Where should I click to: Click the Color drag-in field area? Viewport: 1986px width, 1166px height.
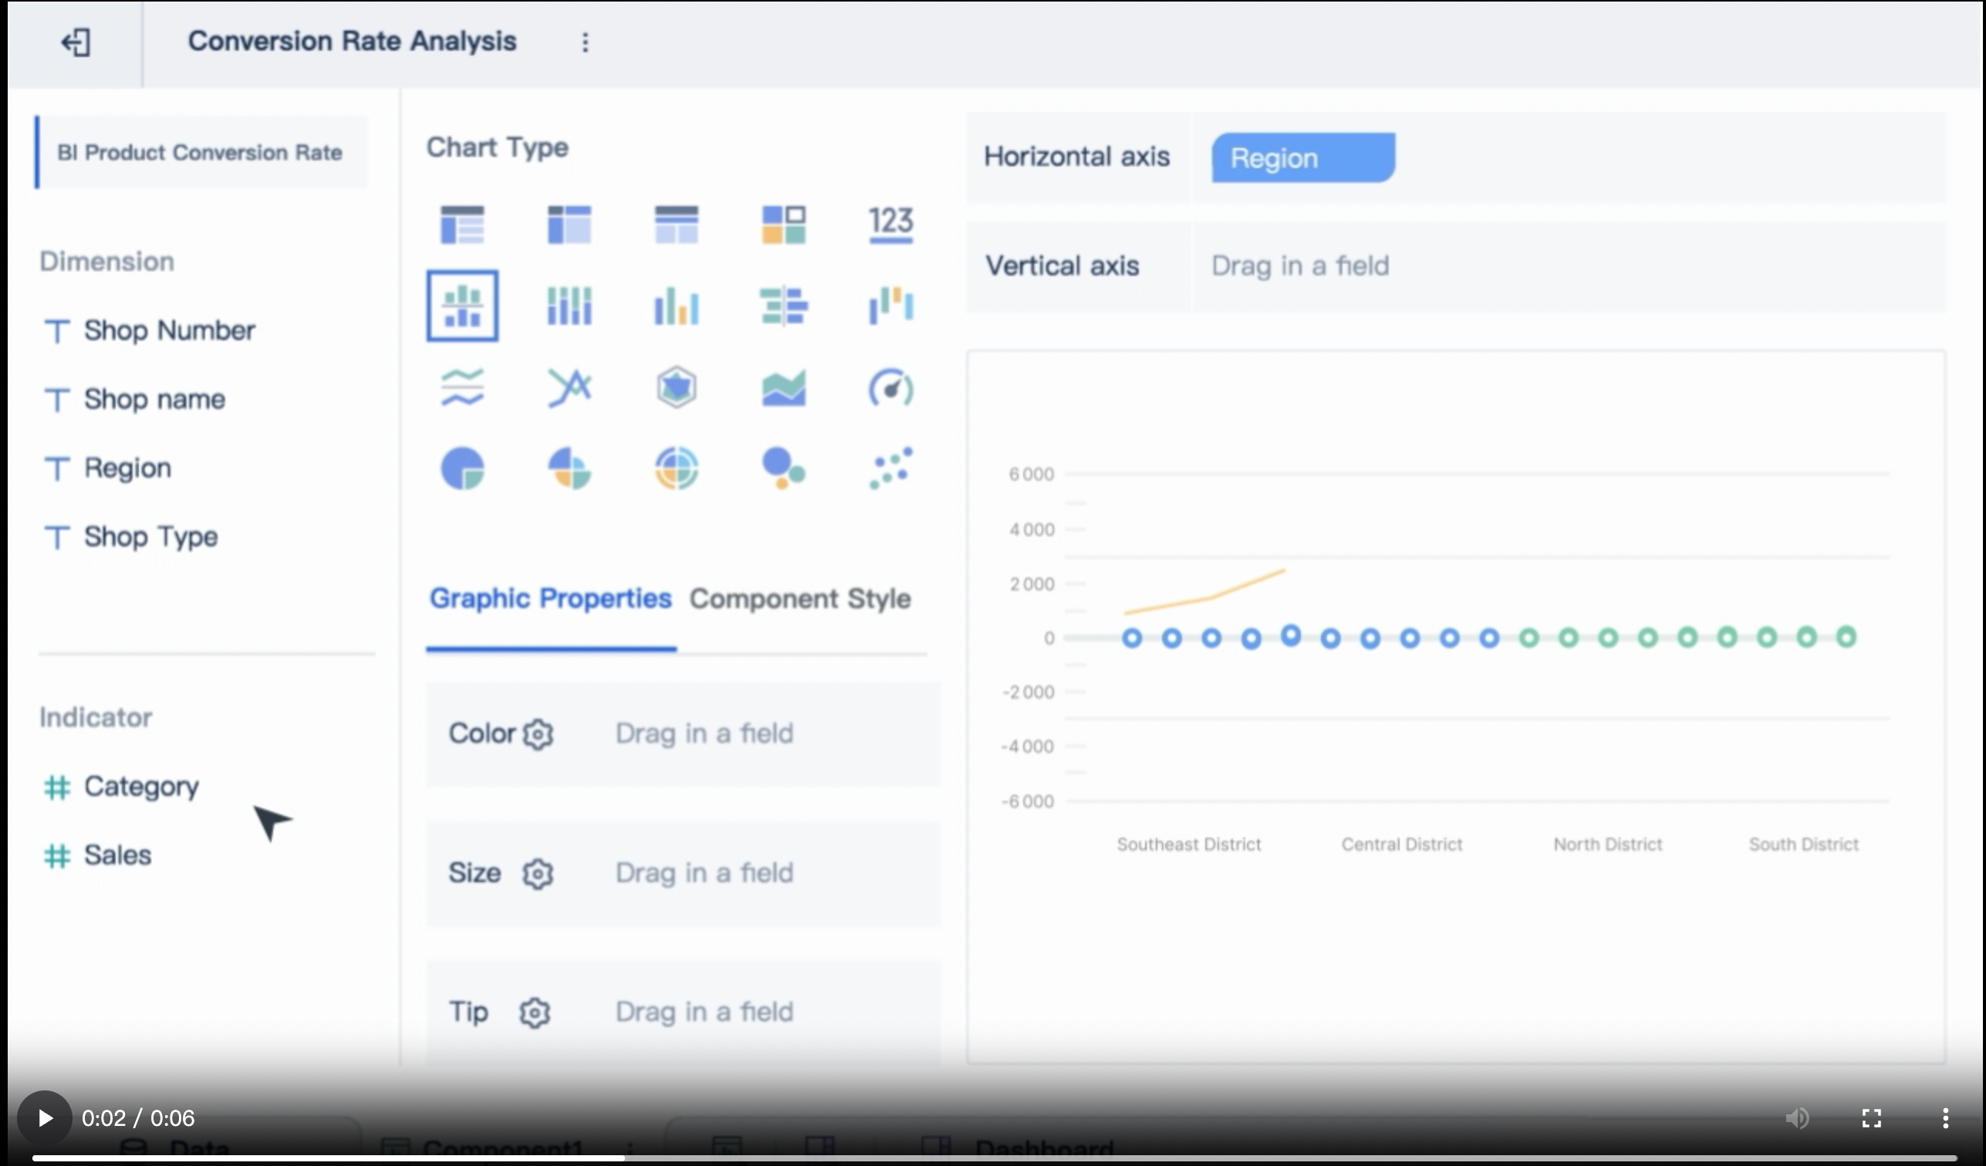tap(704, 733)
